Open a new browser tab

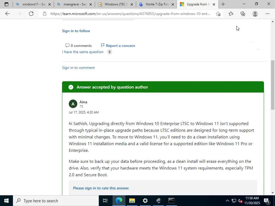coord(223,4)
